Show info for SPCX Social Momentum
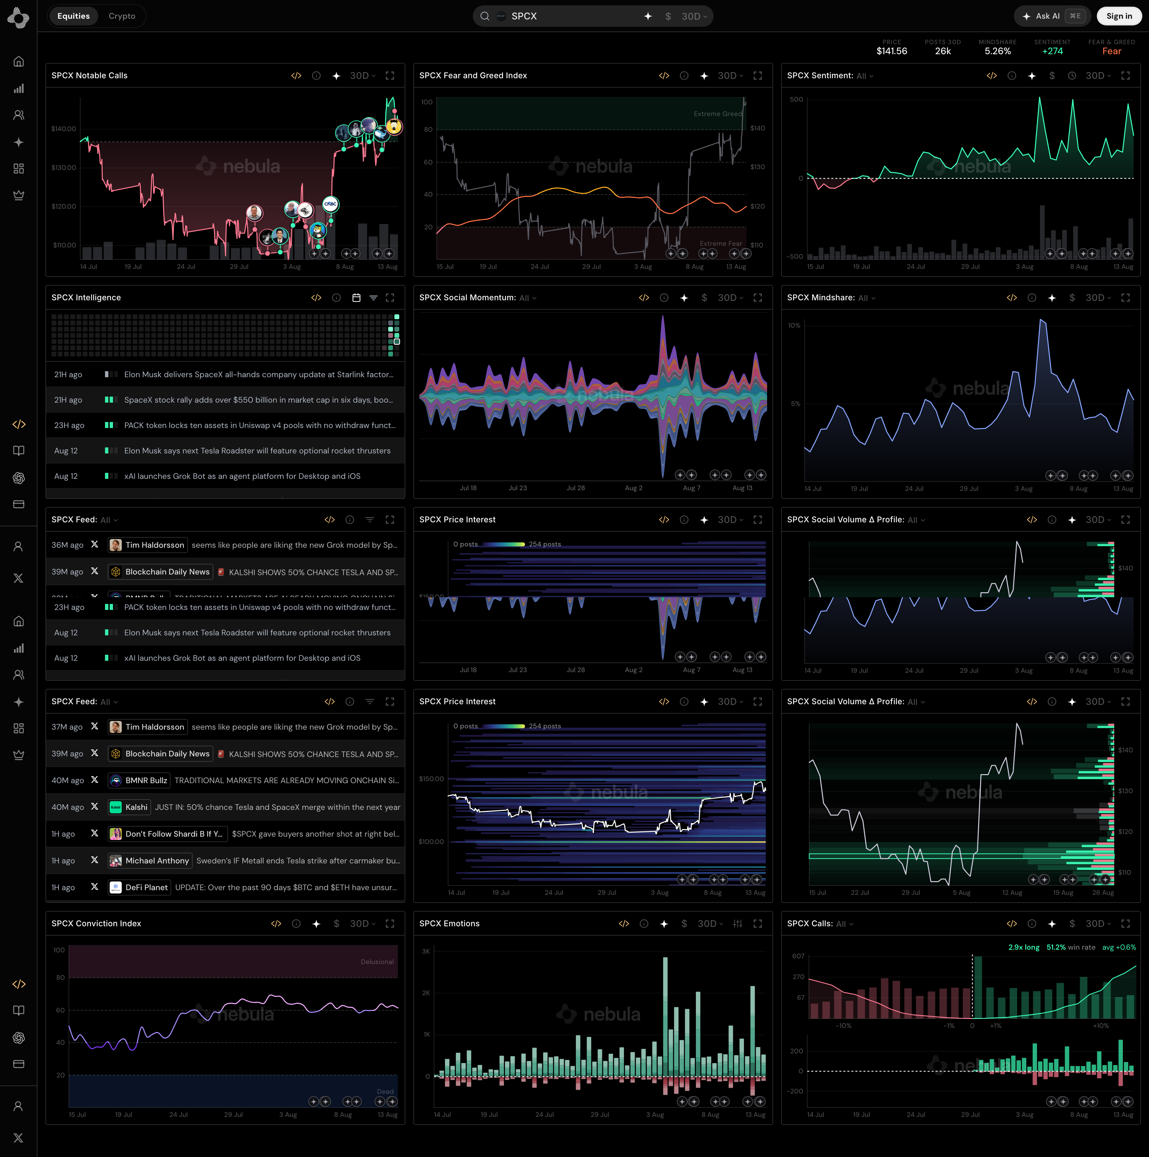Viewport: 1149px width, 1157px height. [664, 298]
